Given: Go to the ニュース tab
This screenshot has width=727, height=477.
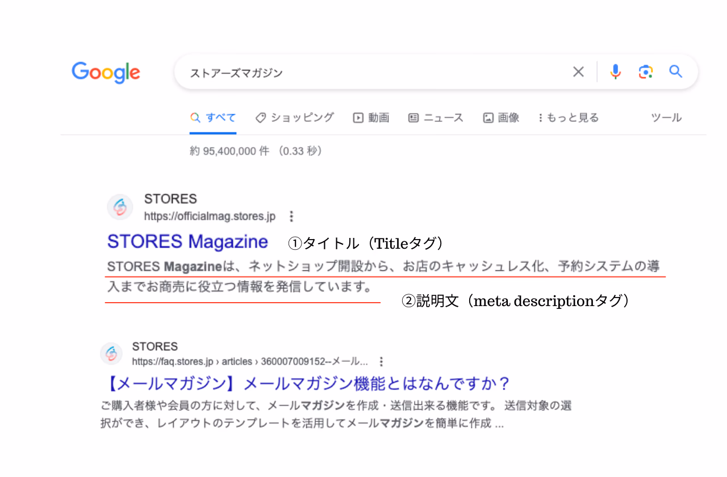Looking at the screenshot, I should pos(436,118).
